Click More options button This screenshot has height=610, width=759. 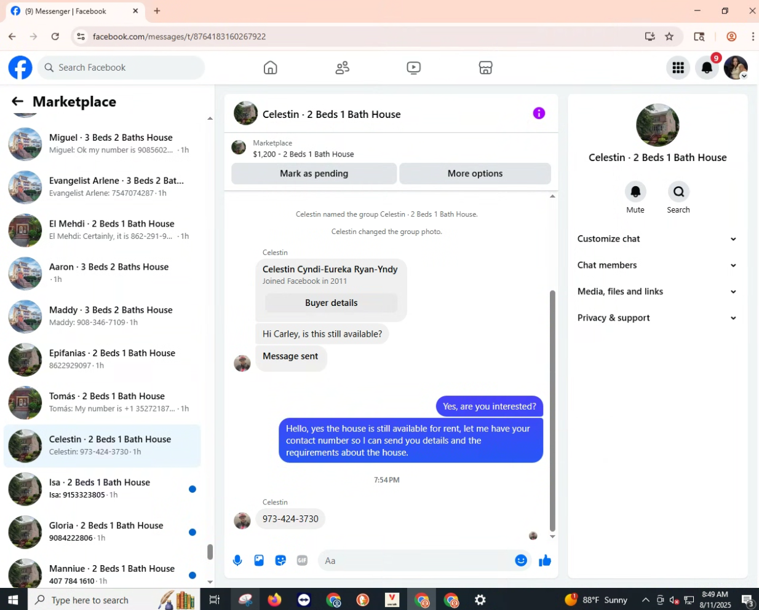click(475, 173)
